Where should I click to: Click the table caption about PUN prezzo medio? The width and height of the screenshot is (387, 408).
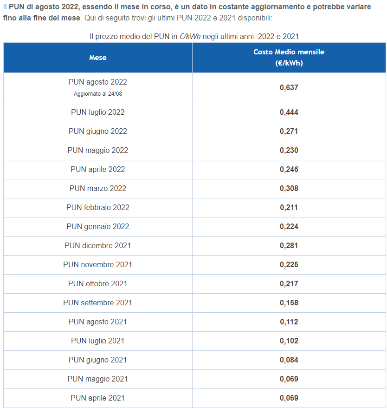[x=194, y=36]
